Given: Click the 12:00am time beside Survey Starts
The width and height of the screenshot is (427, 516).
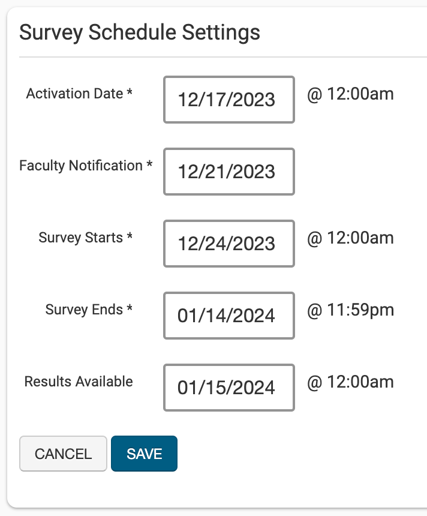Looking at the screenshot, I should (350, 238).
